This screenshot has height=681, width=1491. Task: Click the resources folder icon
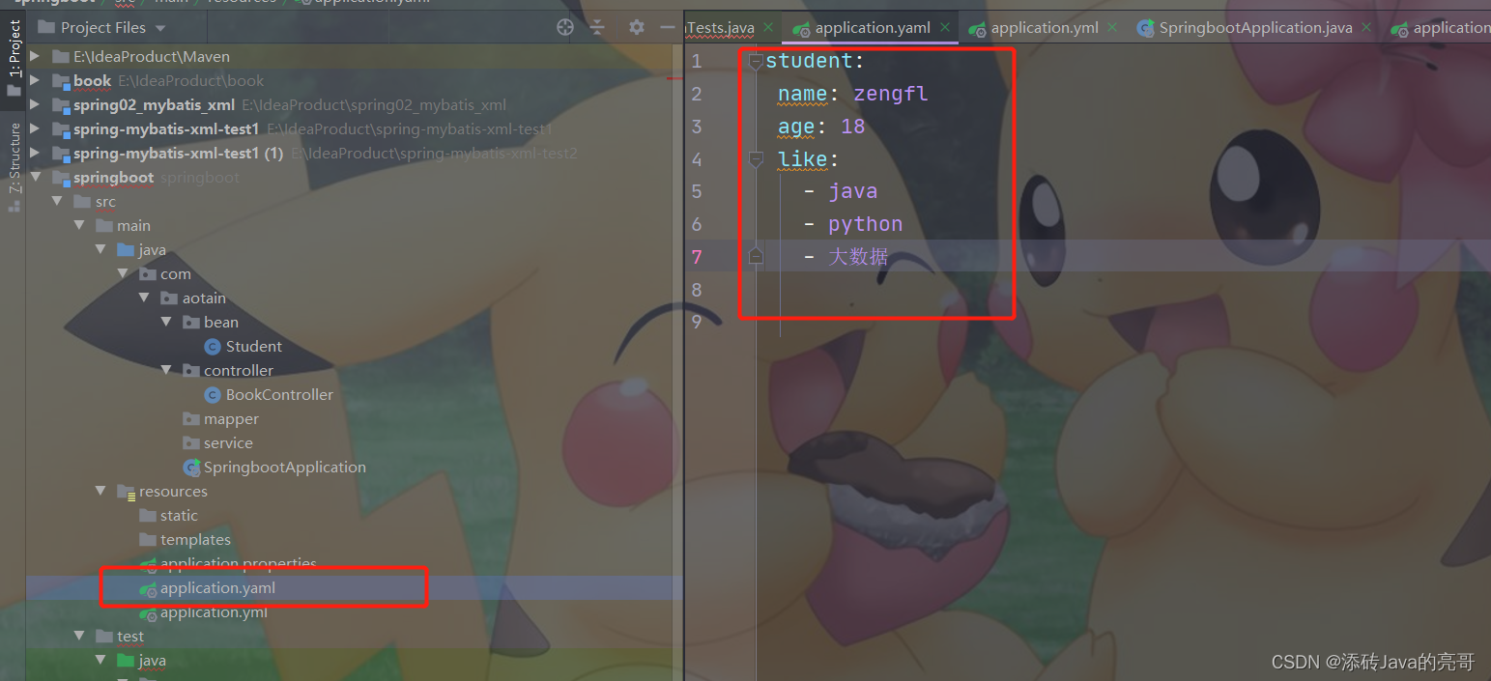coord(127,492)
